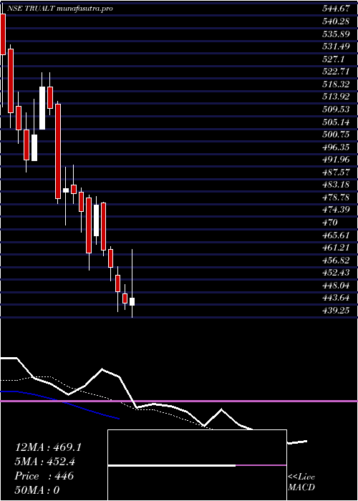Image resolution: width=358 pixels, height=501 pixels.
Task: Select the 465.61 price axis label
Action: (336, 235)
